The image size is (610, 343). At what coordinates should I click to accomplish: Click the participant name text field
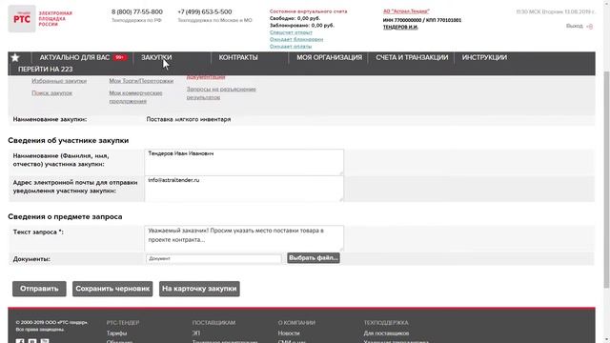tap(244, 162)
